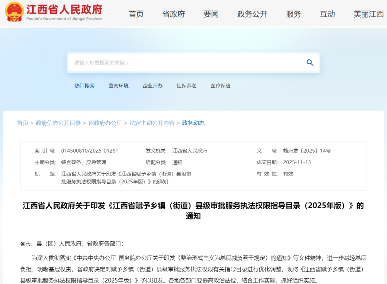Viewport: 387px width, 284px height.
Task: Open 政府信息公开目录 breadcrumb link
Action: (x=58, y=123)
